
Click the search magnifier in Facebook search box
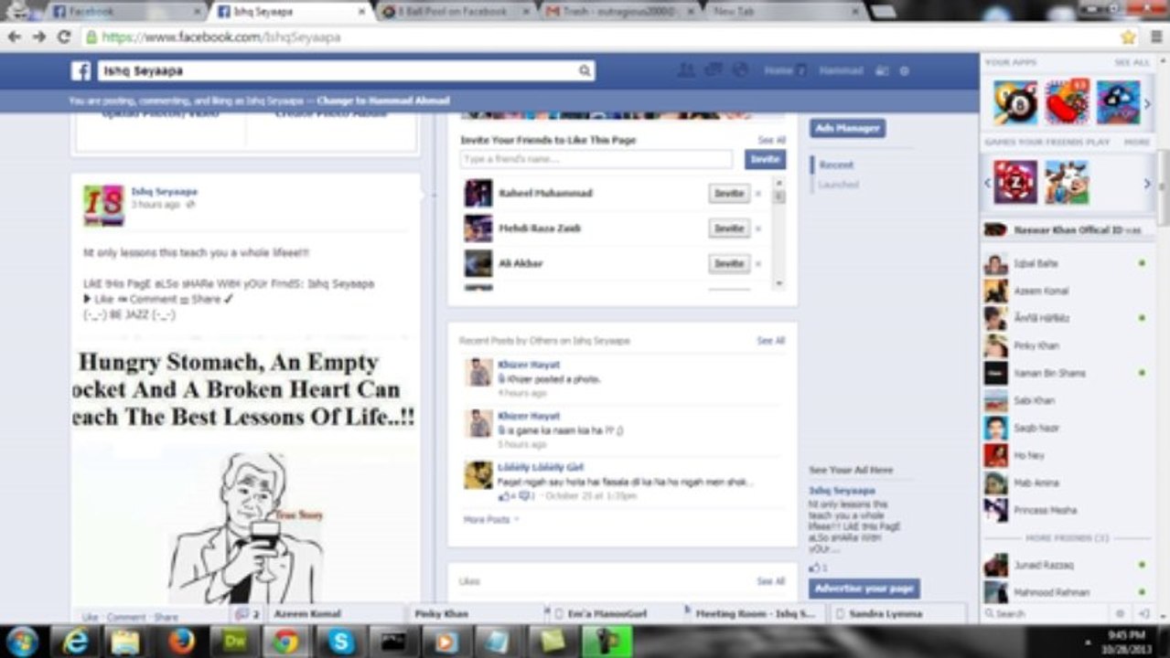tap(585, 70)
